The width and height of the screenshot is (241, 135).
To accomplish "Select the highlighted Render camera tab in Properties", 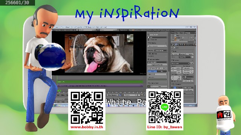I will 176,45.
